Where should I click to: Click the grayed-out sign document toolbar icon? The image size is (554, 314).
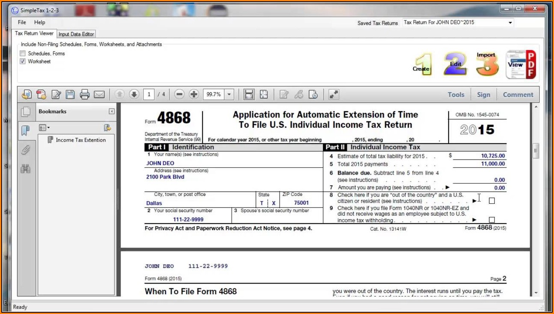point(284,94)
